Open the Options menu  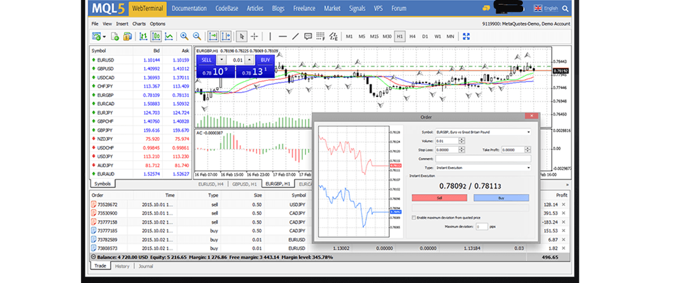(158, 24)
